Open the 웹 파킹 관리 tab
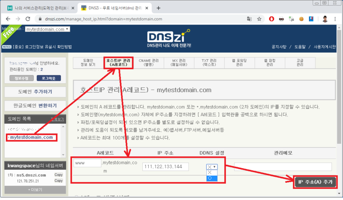This screenshot has width=343, height=200. point(270,63)
